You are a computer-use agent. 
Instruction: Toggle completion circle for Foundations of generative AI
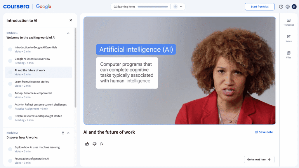coord(10,161)
